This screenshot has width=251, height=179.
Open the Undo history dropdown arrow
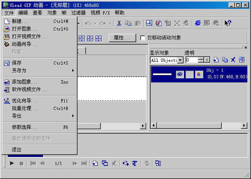(96, 24)
